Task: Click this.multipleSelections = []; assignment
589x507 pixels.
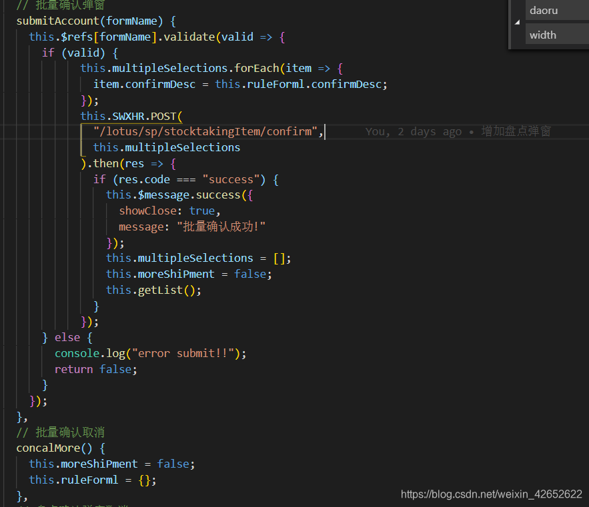Action: click(198, 258)
